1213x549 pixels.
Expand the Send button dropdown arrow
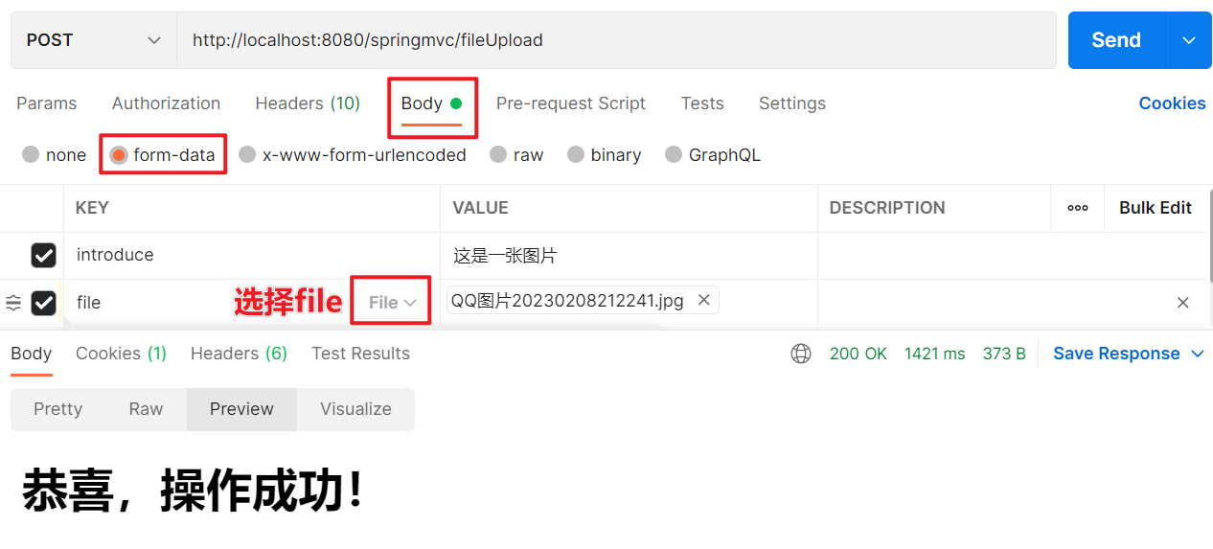click(x=1188, y=40)
